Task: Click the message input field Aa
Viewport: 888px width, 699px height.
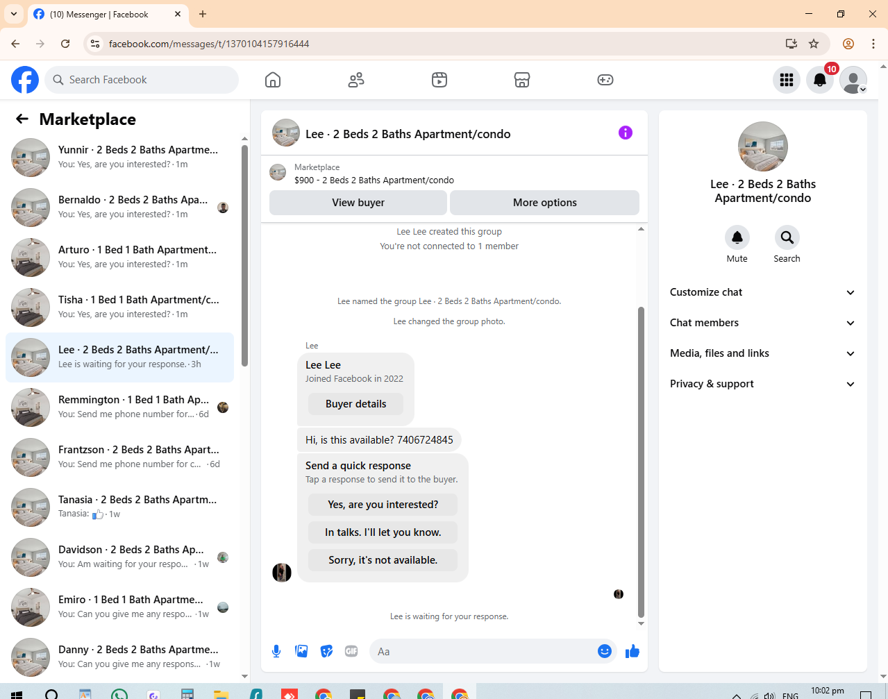Action: click(x=485, y=651)
